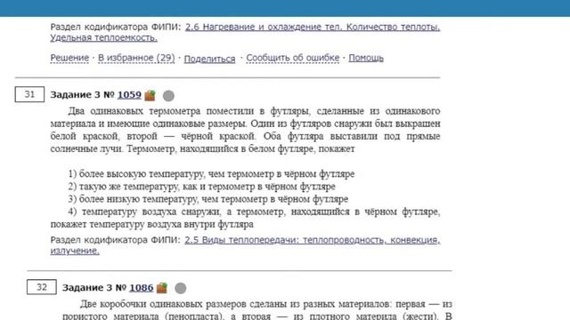Image resolution: width=570 pixels, height=320 pixels.
Task: Click answer option 3 'более низкую температуру'
Action: tap(208, 199)
